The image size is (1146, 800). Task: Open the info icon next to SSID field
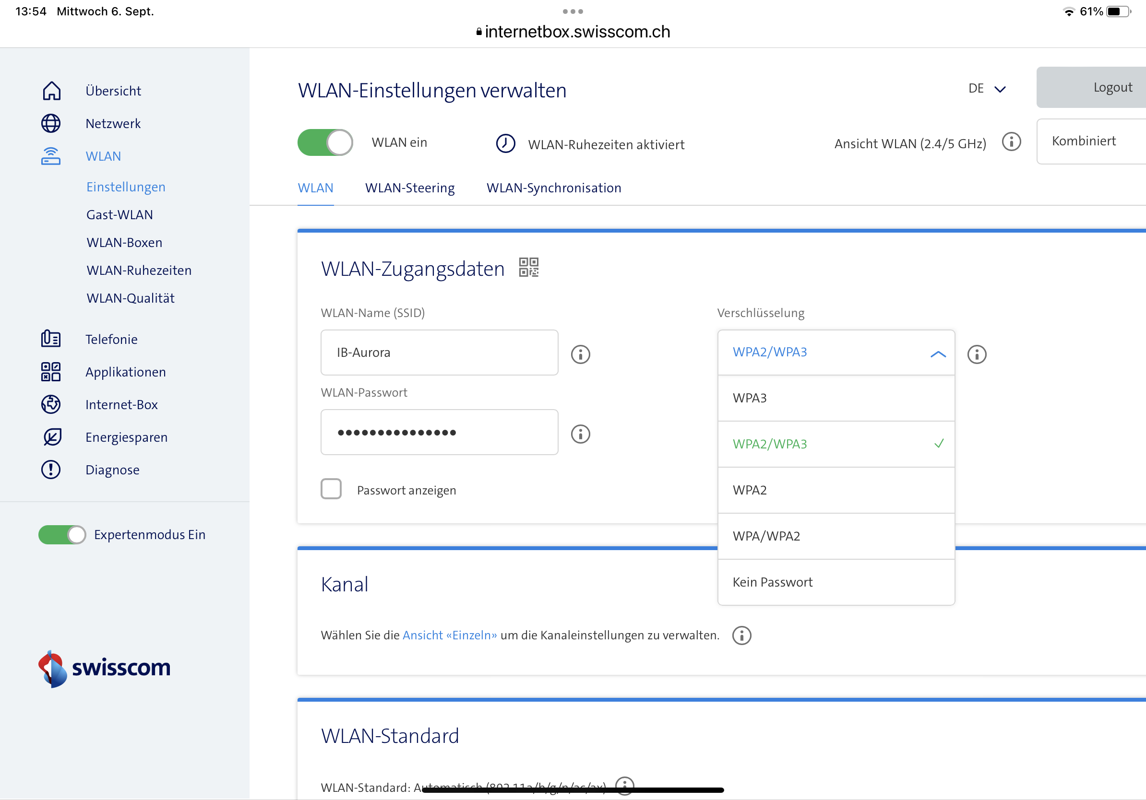click(x=580, y=354)
